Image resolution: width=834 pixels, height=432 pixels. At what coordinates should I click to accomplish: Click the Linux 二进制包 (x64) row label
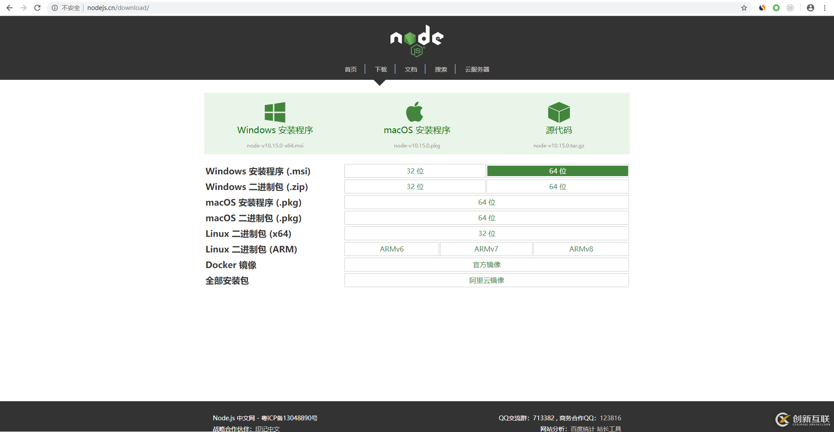point(248,234)
